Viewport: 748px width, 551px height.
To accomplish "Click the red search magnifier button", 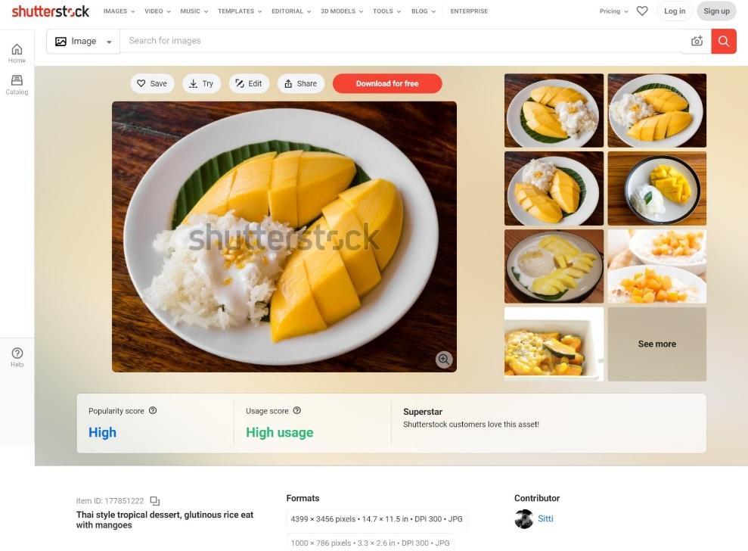I will (x=724, y=41).
